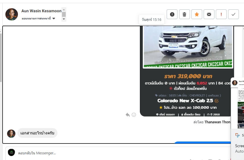React to message with smiley icon
The height and width of the screenshot is (160, 244).
(x=134, y=115)
